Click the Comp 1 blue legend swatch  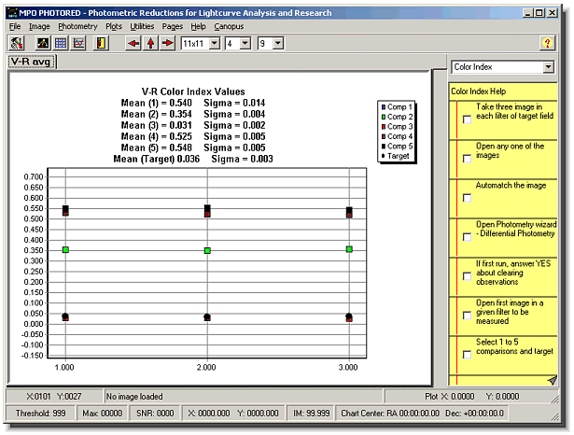tap(384, 107)
